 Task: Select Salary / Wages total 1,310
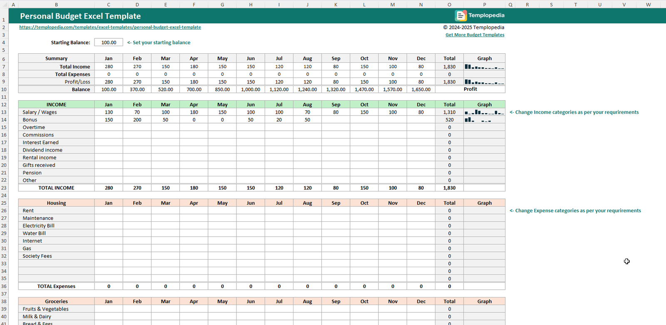(449, 112)
